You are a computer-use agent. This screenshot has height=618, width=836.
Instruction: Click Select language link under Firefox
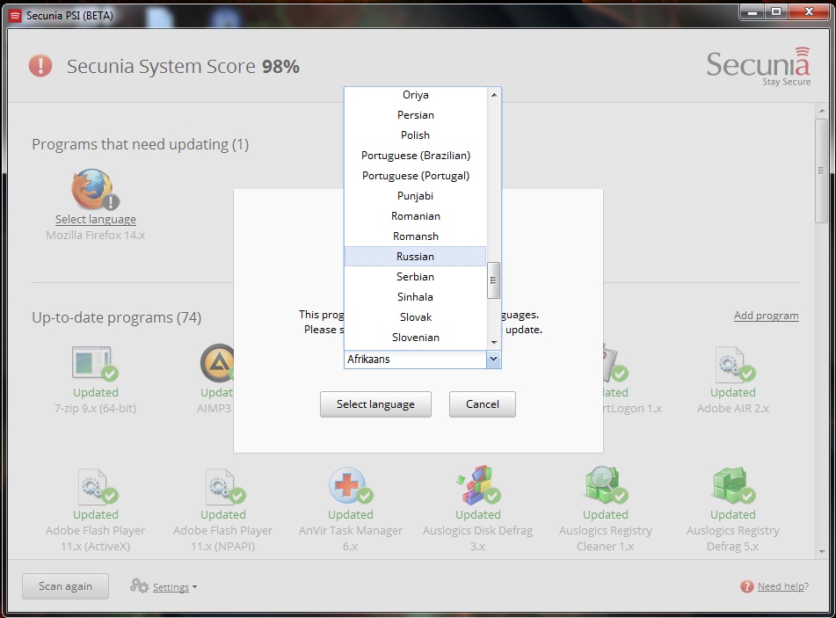coord(96,220)
